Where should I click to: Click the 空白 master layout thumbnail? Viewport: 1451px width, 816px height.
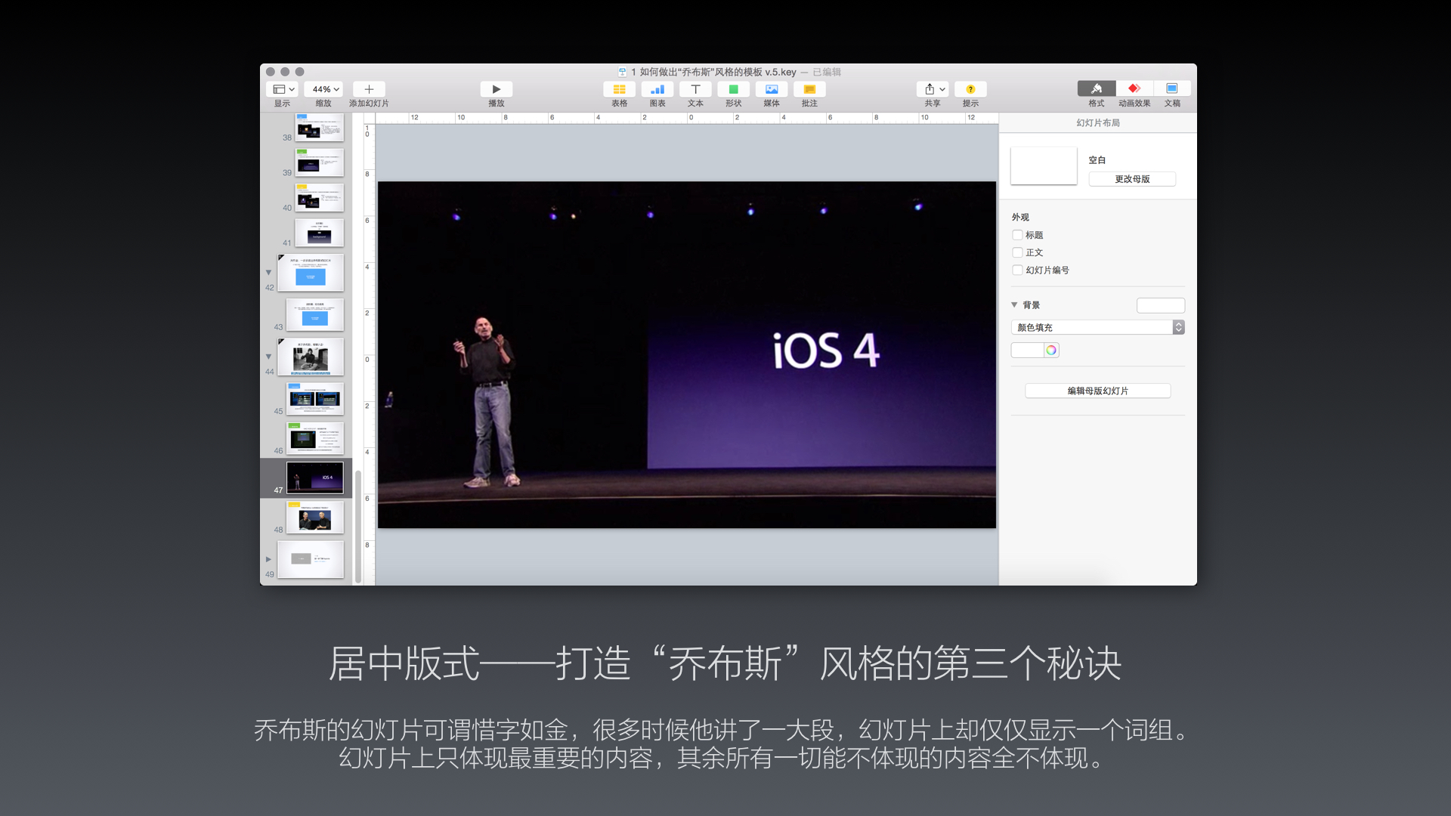click(1044, 166)
